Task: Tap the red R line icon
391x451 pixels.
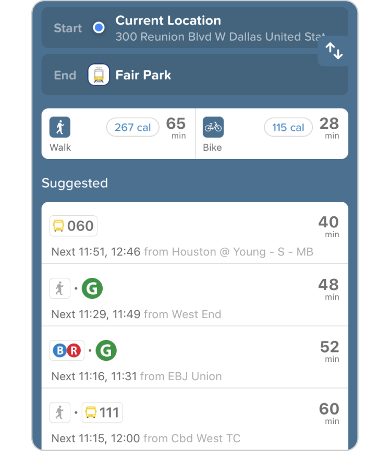Action: (x=74, y=351)
